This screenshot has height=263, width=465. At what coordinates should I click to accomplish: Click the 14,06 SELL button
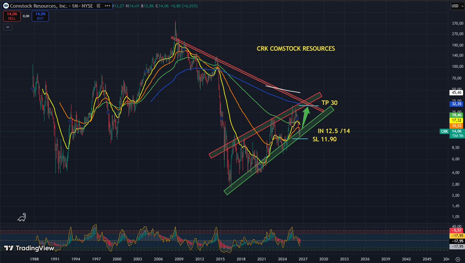[x=12, y=16]
